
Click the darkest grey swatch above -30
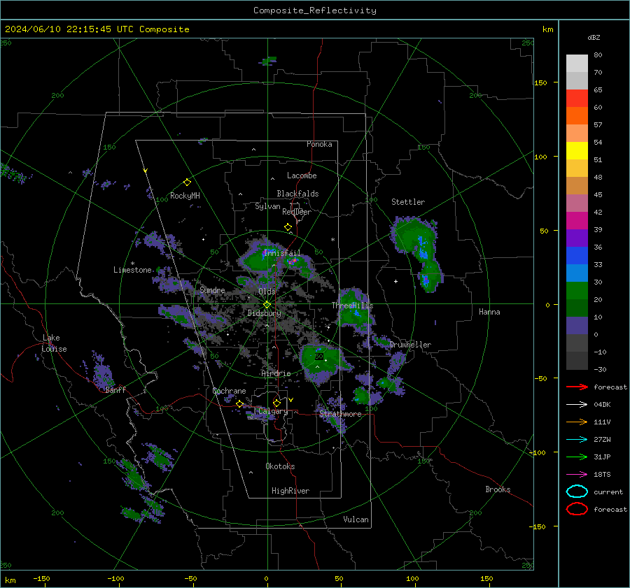coord(577,361)
